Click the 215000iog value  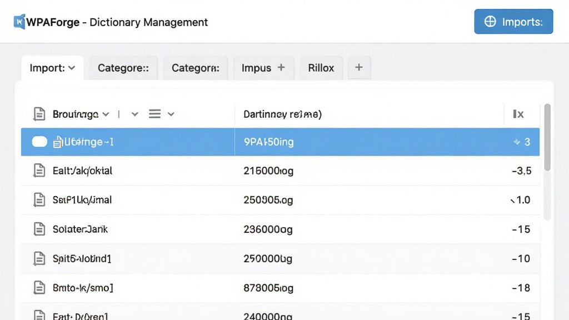268,171
